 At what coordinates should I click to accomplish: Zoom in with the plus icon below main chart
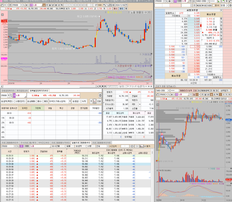pyautogui.click(x=149, y=86)
